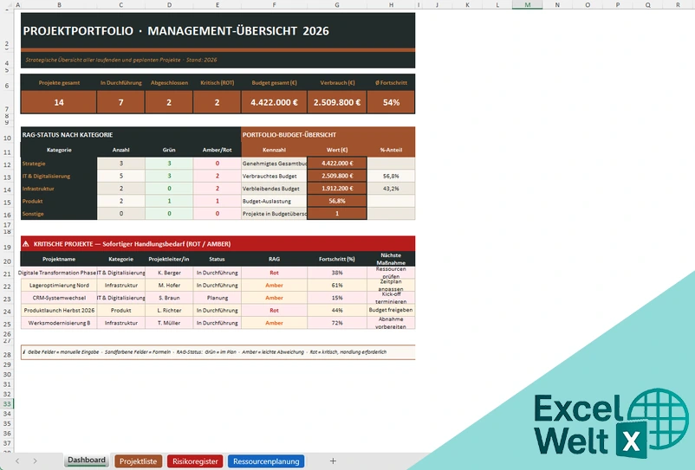Select the 'Sonstige' category row label
Screen dimensions: 695x470
click(59, 214)
